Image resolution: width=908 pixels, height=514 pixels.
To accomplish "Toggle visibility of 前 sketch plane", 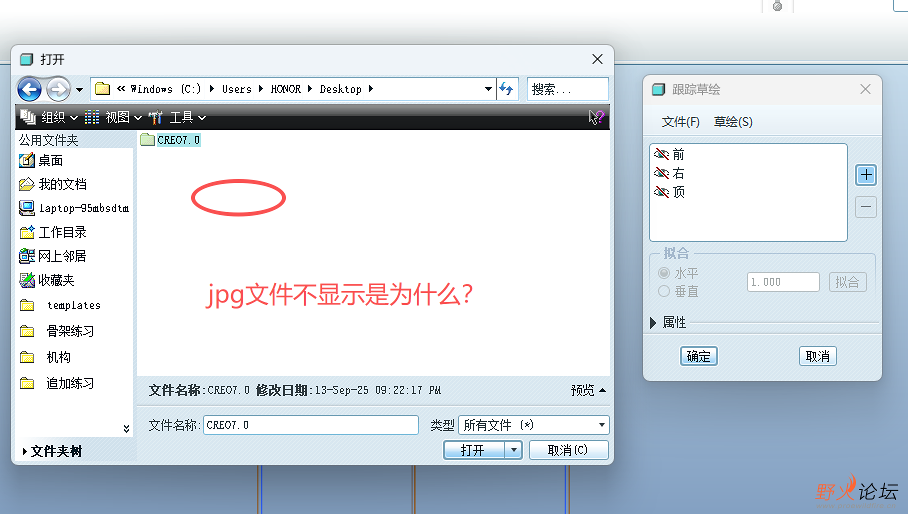I will click(x=661, y=154).
